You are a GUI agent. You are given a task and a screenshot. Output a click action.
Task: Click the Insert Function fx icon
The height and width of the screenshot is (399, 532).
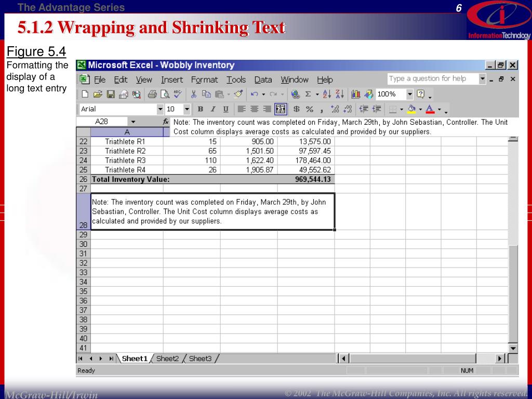[166, 122]
